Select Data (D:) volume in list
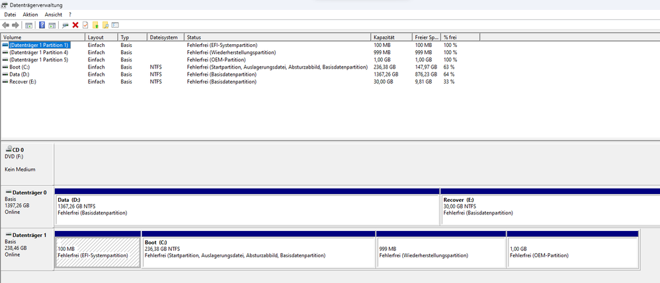Screen dimensions: 660x283 pyautogui.click(x=19, y=75)
